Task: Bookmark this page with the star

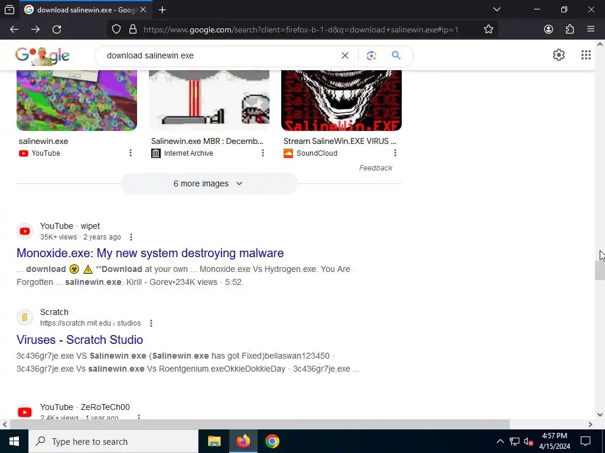Action: click(489, 29)
